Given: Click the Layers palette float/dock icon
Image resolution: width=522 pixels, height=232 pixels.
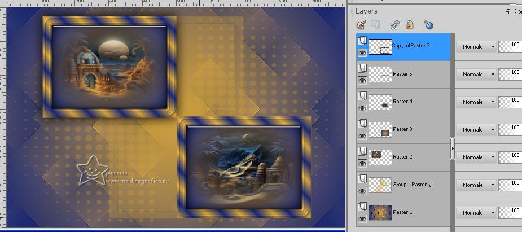Looking at the screenshot, I should coord(508,12).
